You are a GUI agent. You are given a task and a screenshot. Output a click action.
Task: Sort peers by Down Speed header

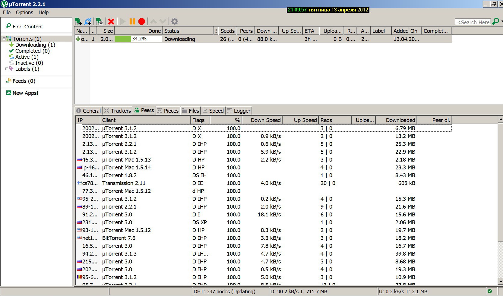(x=262, y=120)
